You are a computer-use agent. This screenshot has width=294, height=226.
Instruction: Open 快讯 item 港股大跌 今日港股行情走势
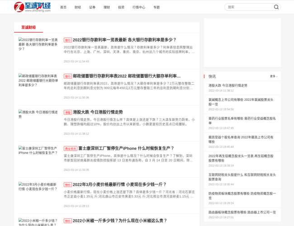228,85
